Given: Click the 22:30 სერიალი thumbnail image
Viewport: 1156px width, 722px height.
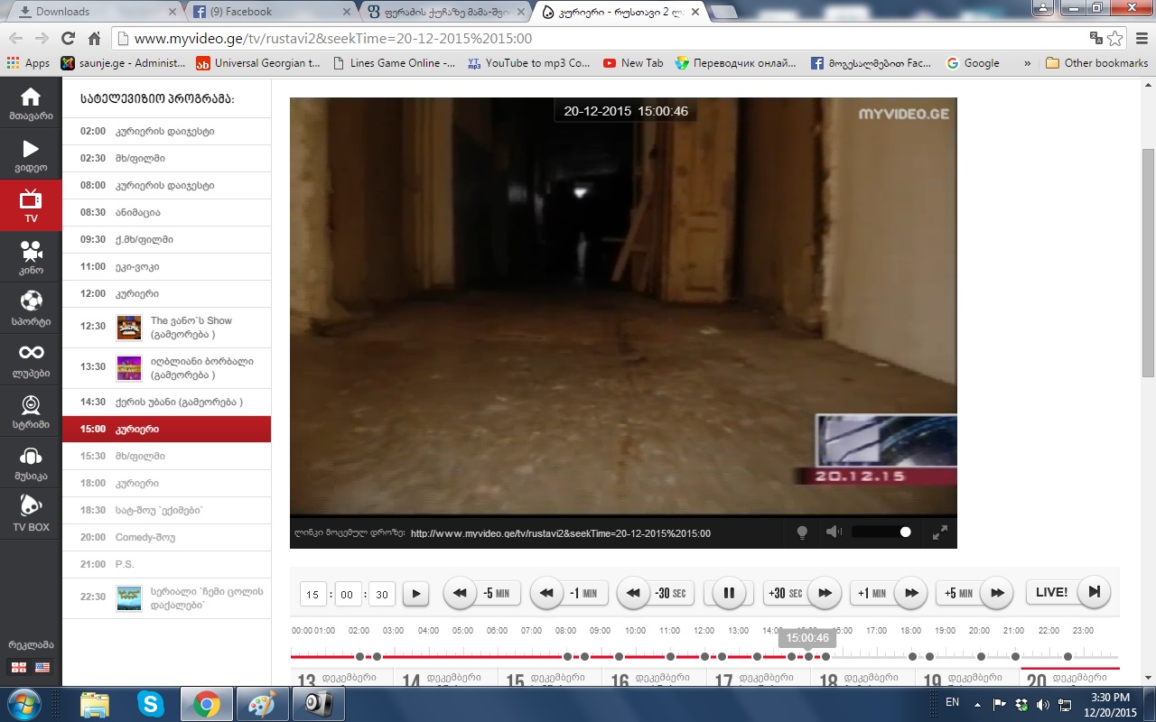Looking at the screenshot, I should [x=129, y=598].
